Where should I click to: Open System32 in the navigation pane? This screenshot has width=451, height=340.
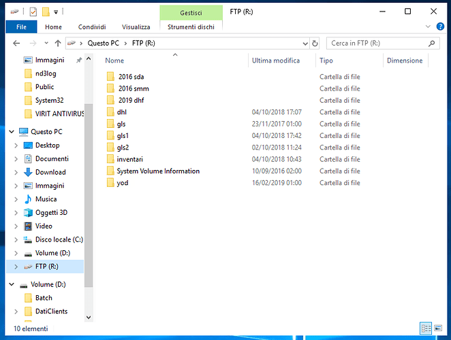(50, 101)
